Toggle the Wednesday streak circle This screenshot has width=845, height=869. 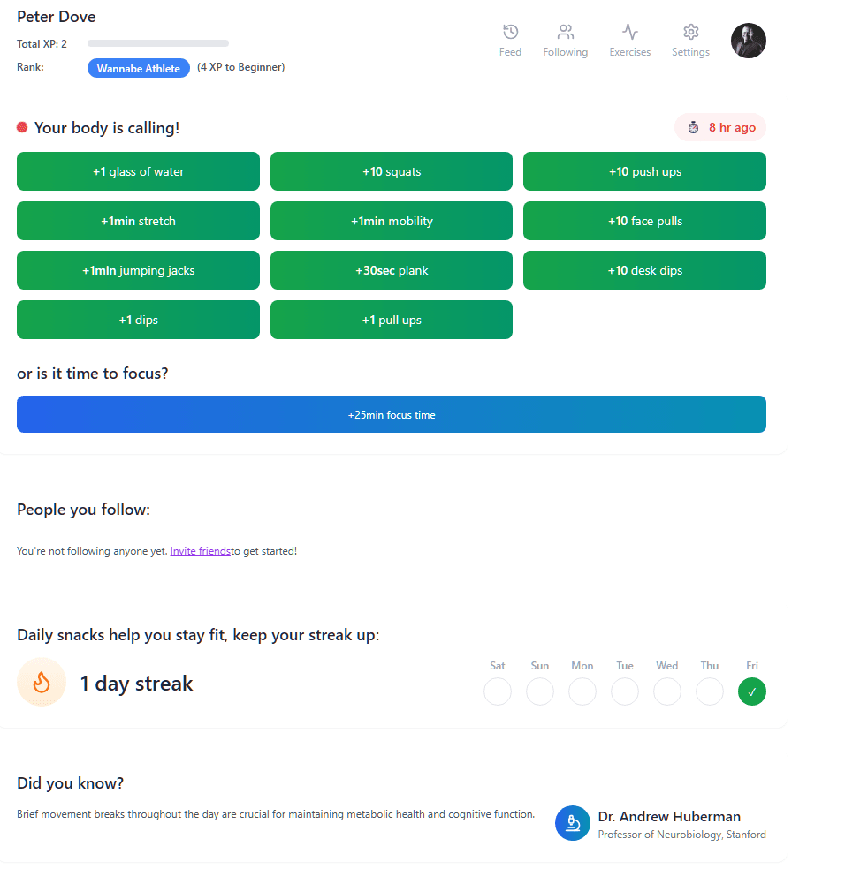(x=667, y=691)
